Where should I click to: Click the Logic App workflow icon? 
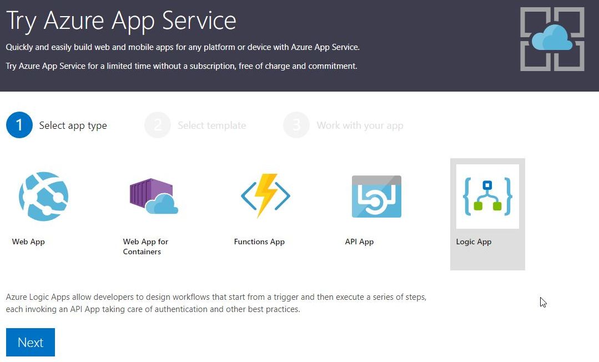(487, 196)
